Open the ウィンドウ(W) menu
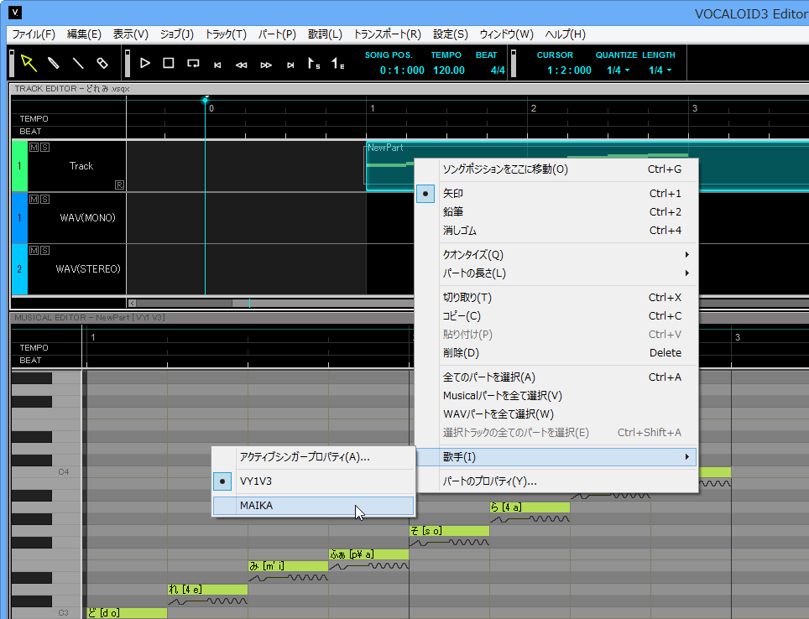Viewport: 809px width, 619px height. click(507, 34)
